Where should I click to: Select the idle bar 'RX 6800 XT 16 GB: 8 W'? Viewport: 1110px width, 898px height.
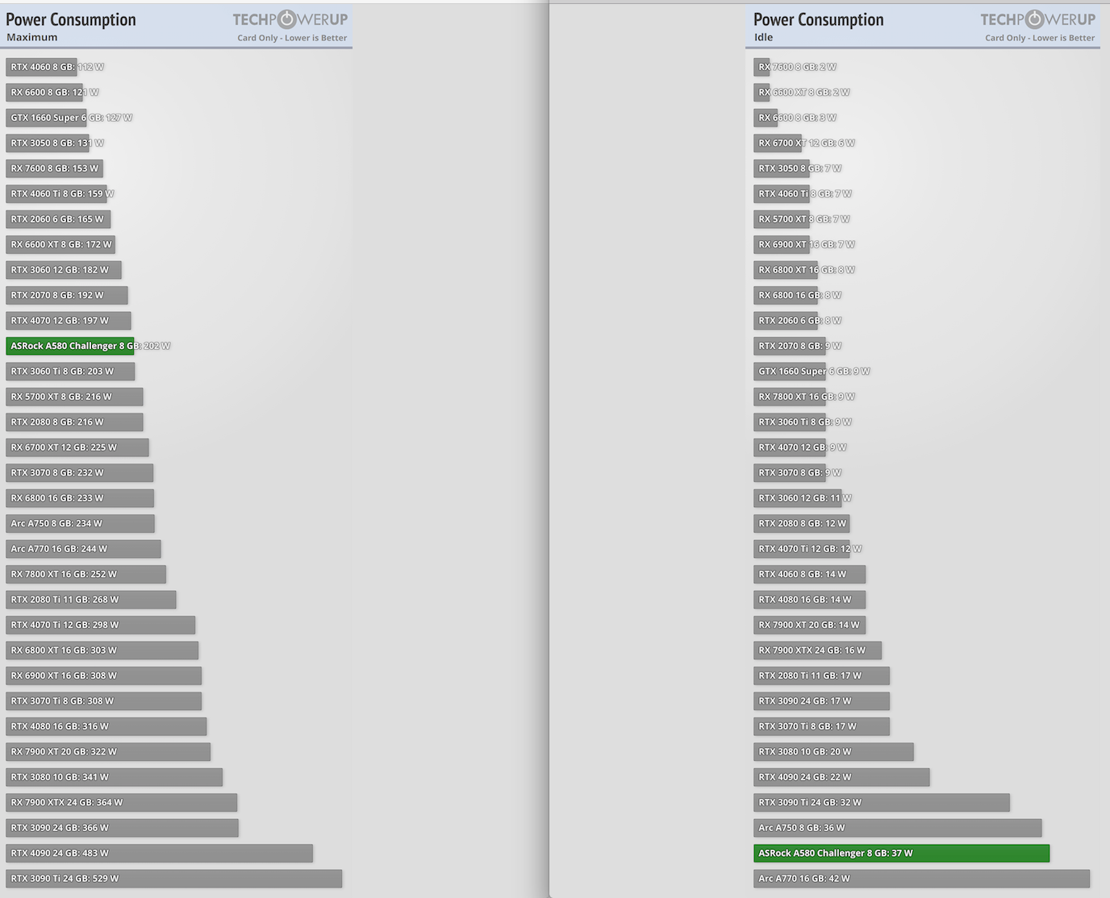tap(786, 270)
